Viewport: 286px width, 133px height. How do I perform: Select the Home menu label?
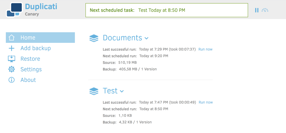tap(28, 38)
